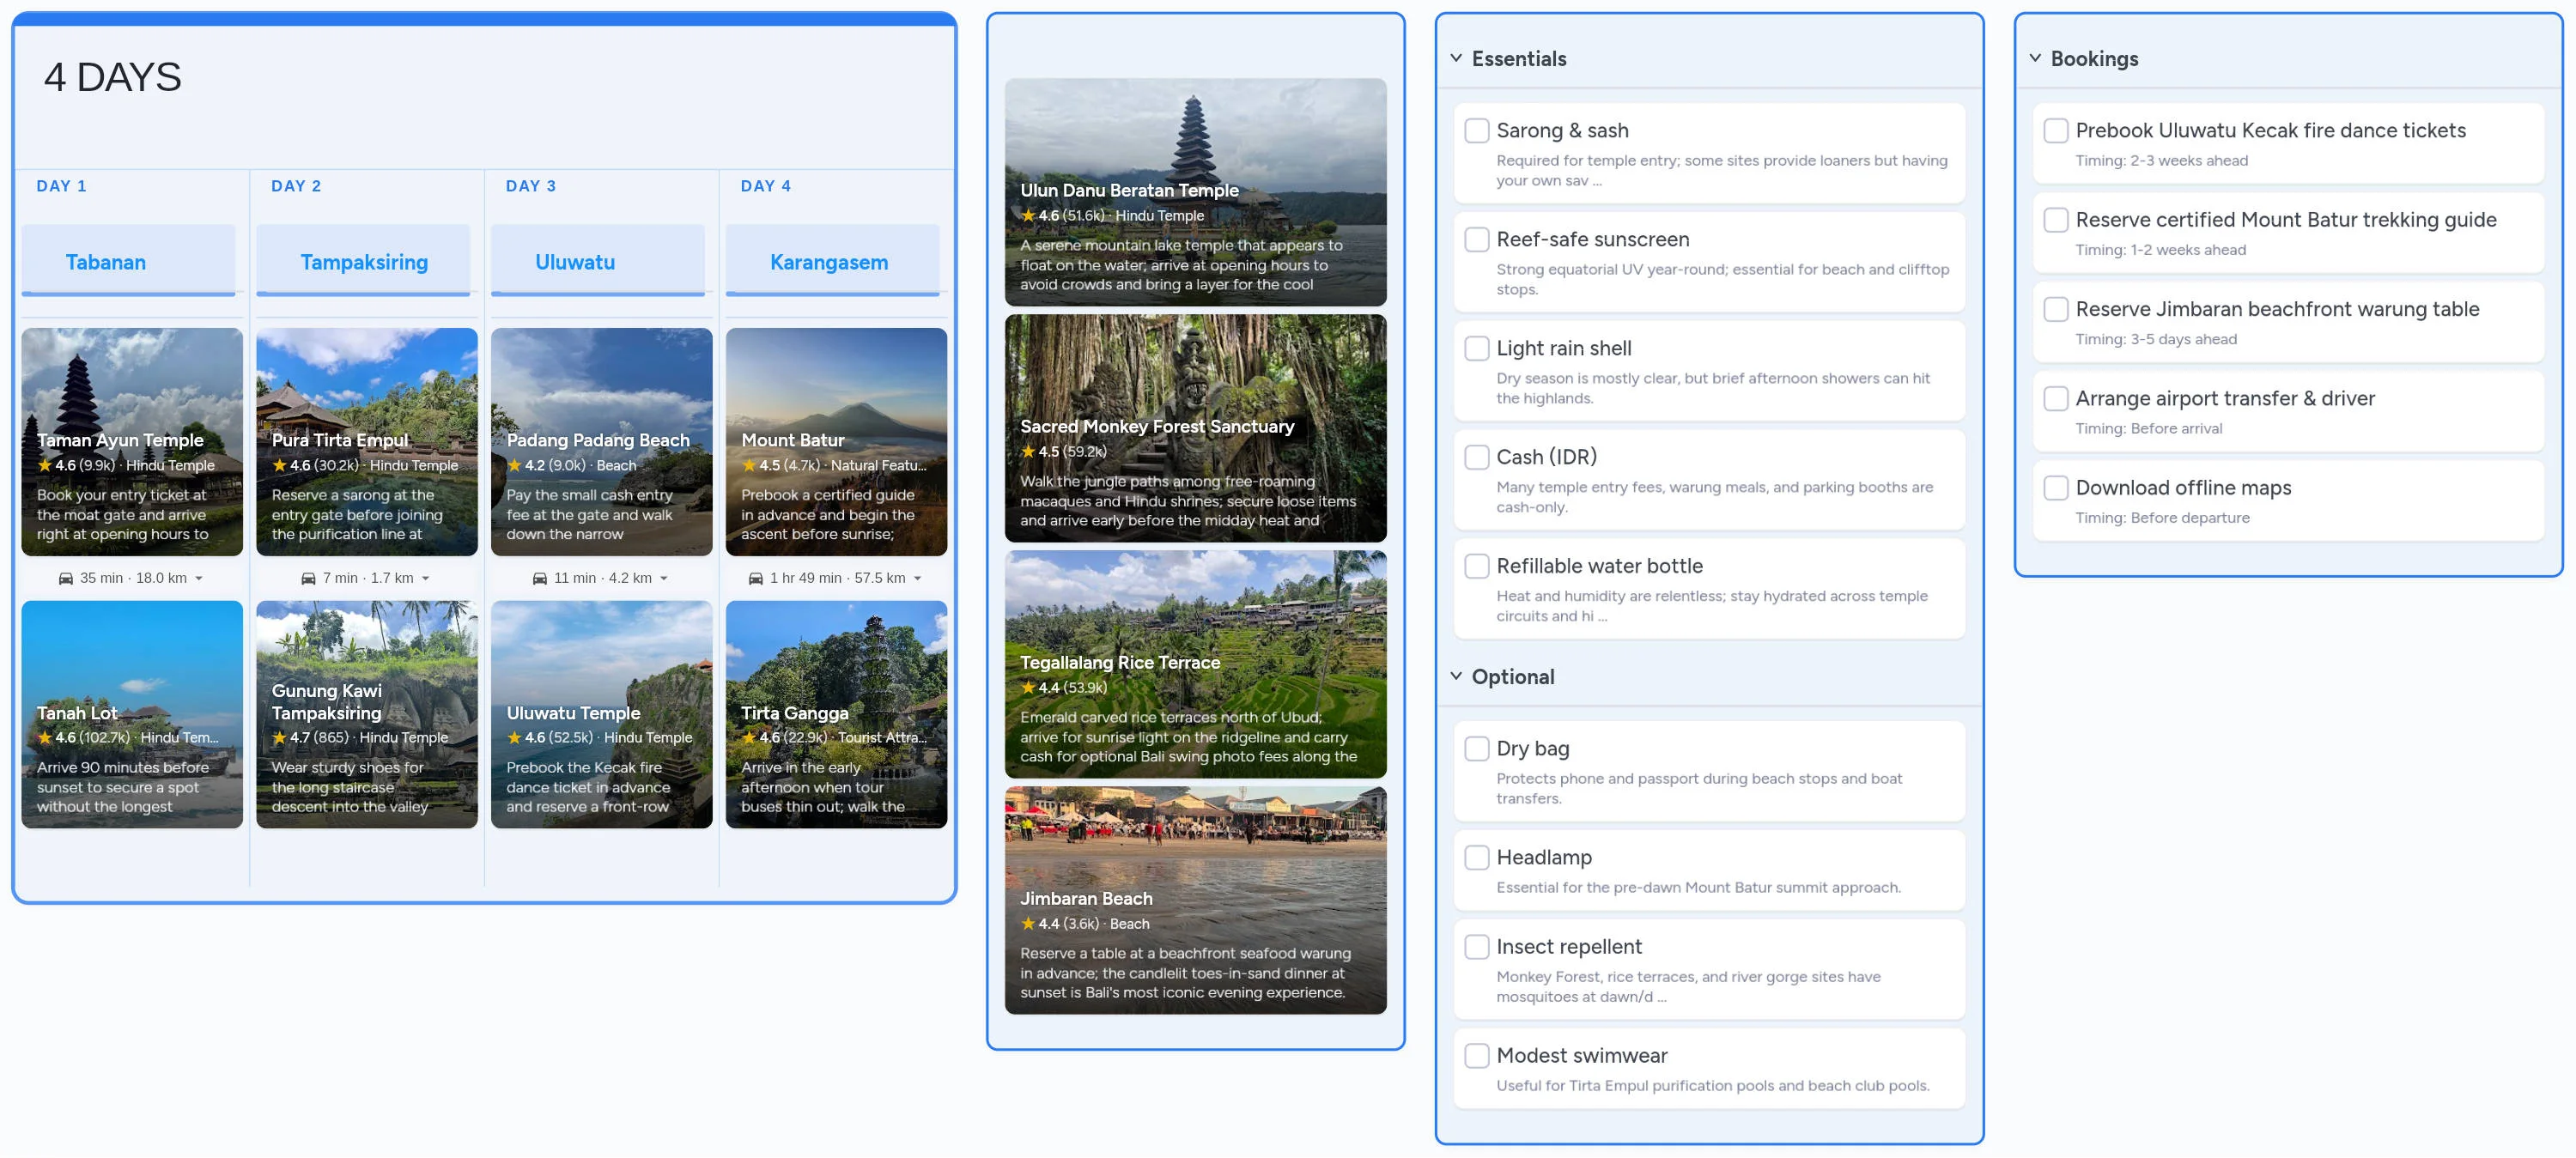Click 'Timing: Before departure' text
The image size is (2576, 1158).
tap(2162, 517)
